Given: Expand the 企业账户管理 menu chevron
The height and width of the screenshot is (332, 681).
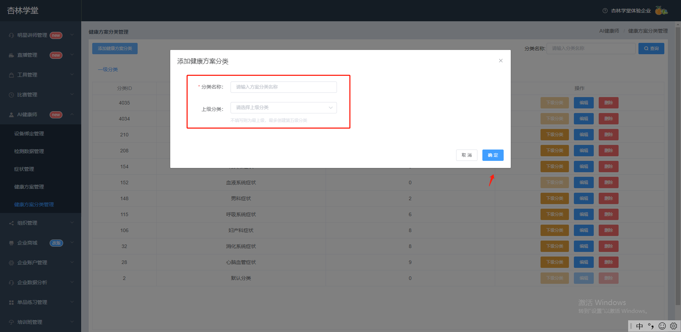Looking at the screenshot, I should coord(72,262).
